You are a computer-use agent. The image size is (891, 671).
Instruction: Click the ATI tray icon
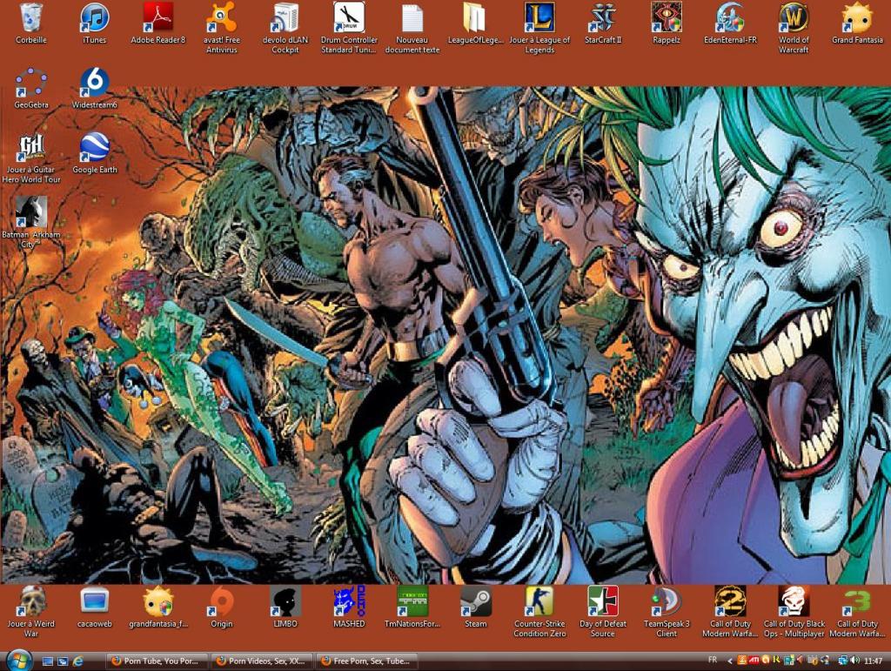(x=754, y=661)
